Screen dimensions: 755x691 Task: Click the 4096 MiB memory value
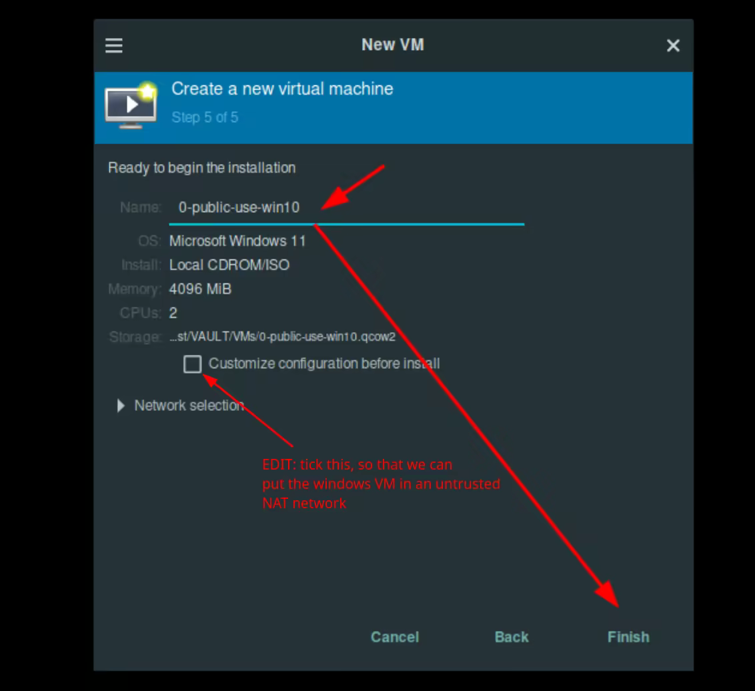point(200,289)
